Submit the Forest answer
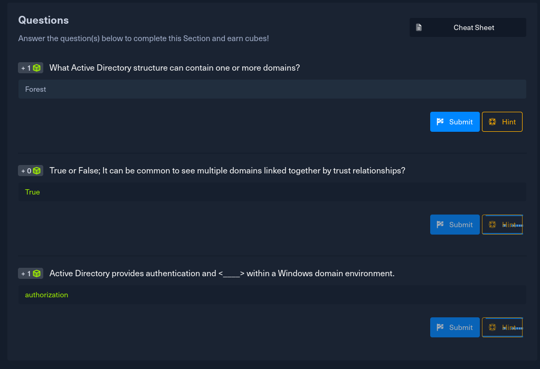Image resolution: width=540 pixels, height=369 pixels. pos(455,122)
